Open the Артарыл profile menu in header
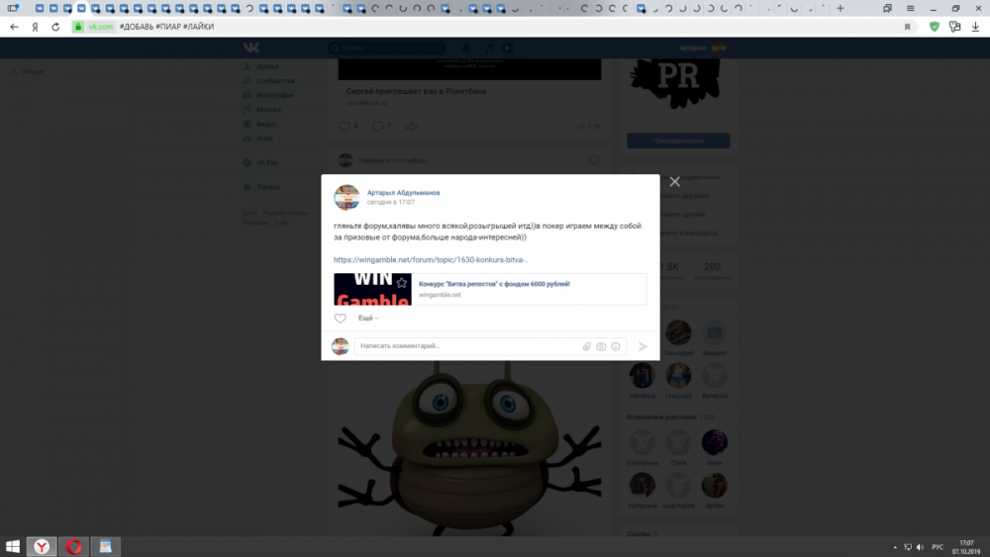The height and width of the screenshot is (557, 990). tap(705, 47)
